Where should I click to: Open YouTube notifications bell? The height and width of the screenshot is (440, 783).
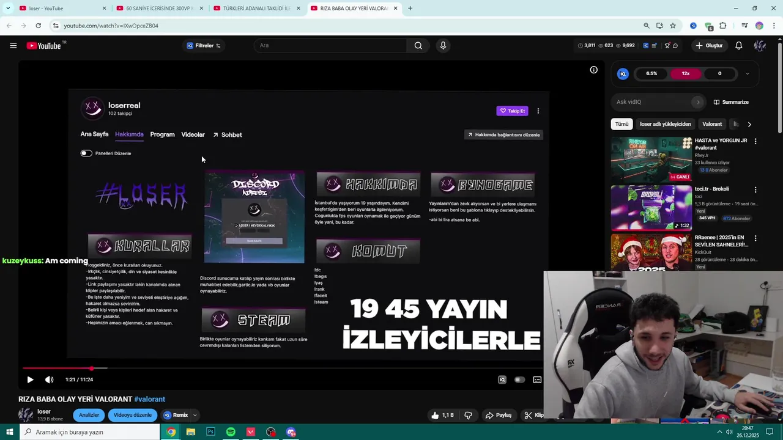click(x=739, y=46)
